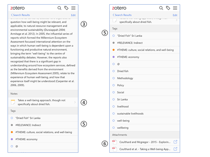Viewport: 210px width, 157px height.
Task: Open hamburger menu in right Zotero panel
Action: [x=175, y=8]
